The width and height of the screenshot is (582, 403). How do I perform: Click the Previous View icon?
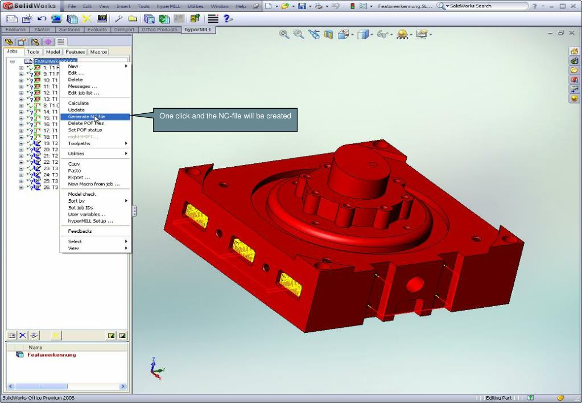(x=313, y=34)
